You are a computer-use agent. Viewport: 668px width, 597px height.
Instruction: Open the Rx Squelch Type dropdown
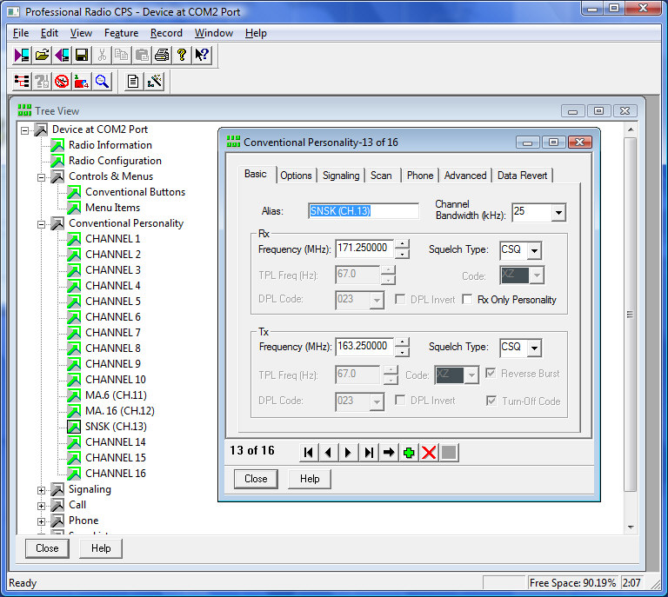pos(533,250)
